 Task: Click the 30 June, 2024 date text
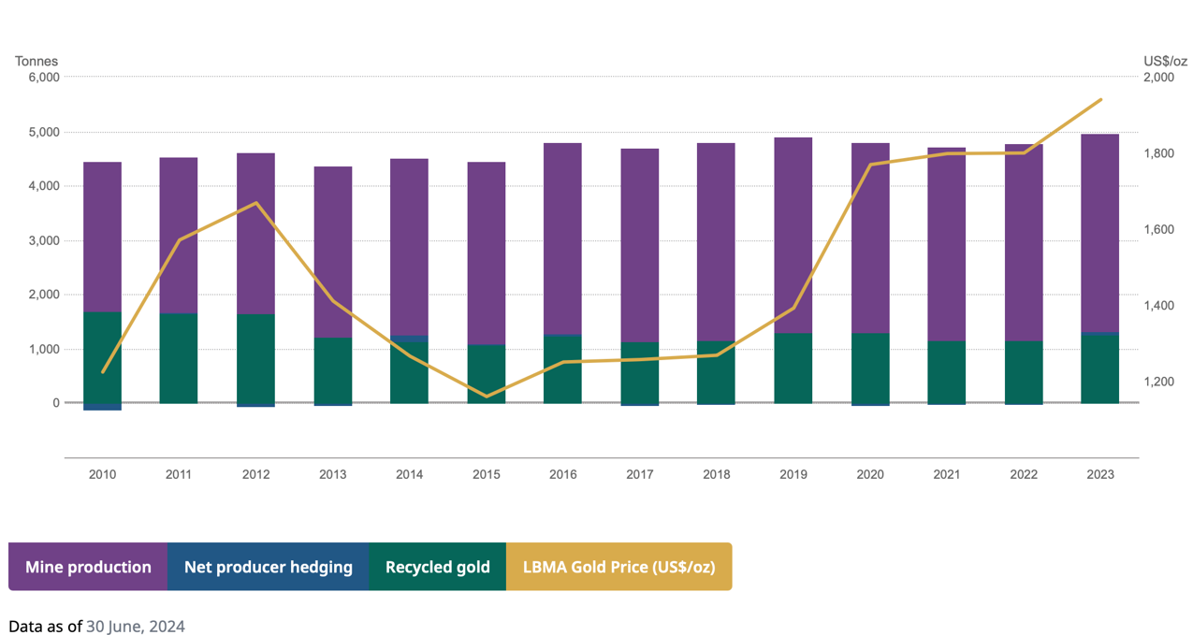(x=136, y=626)
